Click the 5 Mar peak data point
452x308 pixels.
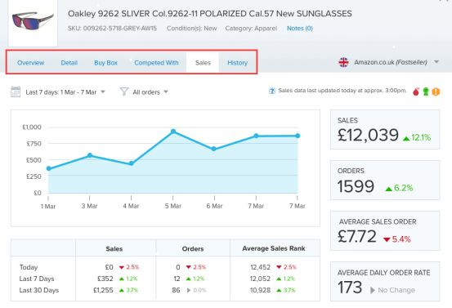pos(173,132)
